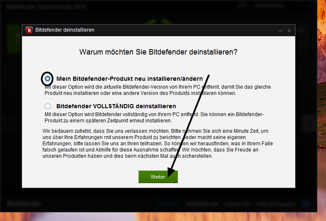This screenshot has height=221, width=326.
Task: Minimize the Bitdefender deinstallieren dialog
Action: (280, 31)
